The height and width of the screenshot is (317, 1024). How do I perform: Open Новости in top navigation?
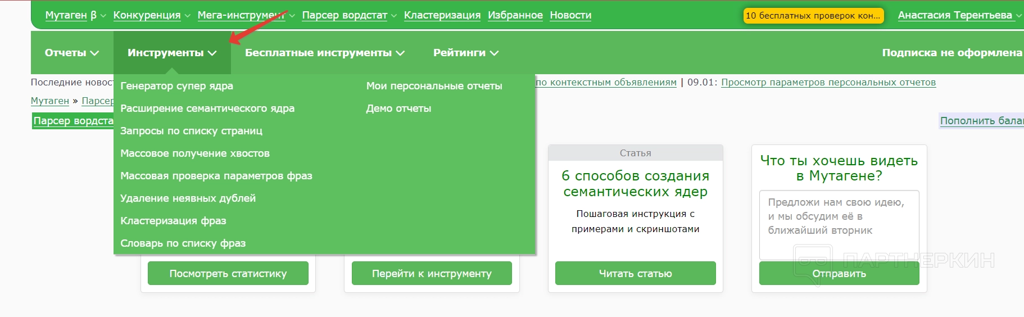[x=570, y=15]
